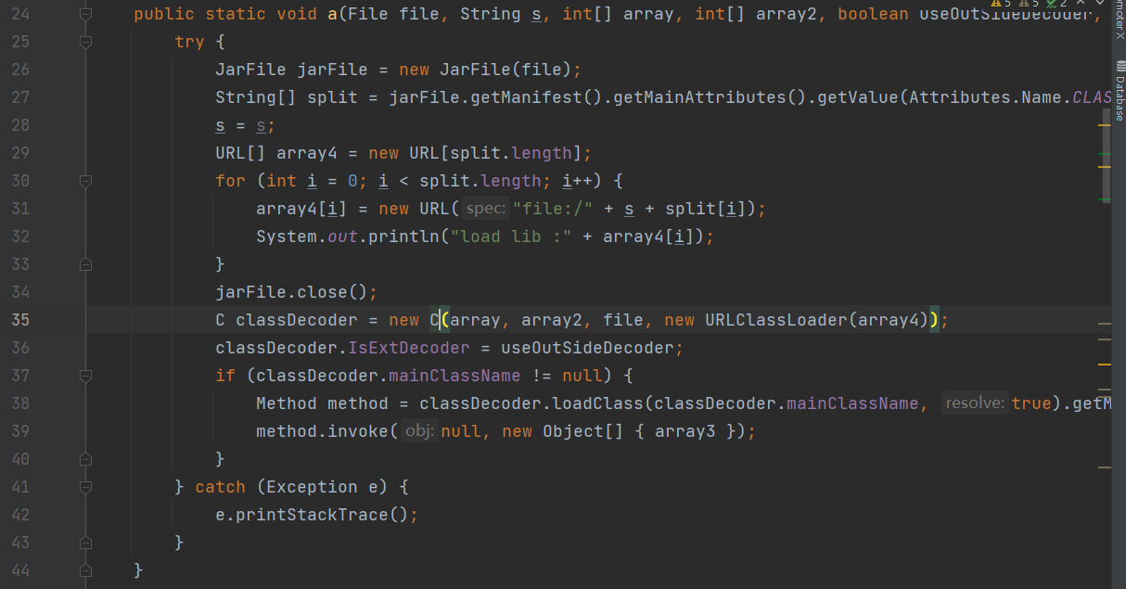Click the "file:/" string literal
Image resolution: width=1126 pixels, height=589 pixels.
click(552, 209)
